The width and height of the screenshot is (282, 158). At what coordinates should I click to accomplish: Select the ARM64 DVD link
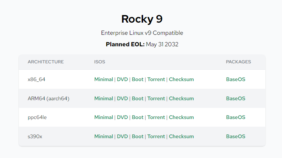tap(122, 98)
